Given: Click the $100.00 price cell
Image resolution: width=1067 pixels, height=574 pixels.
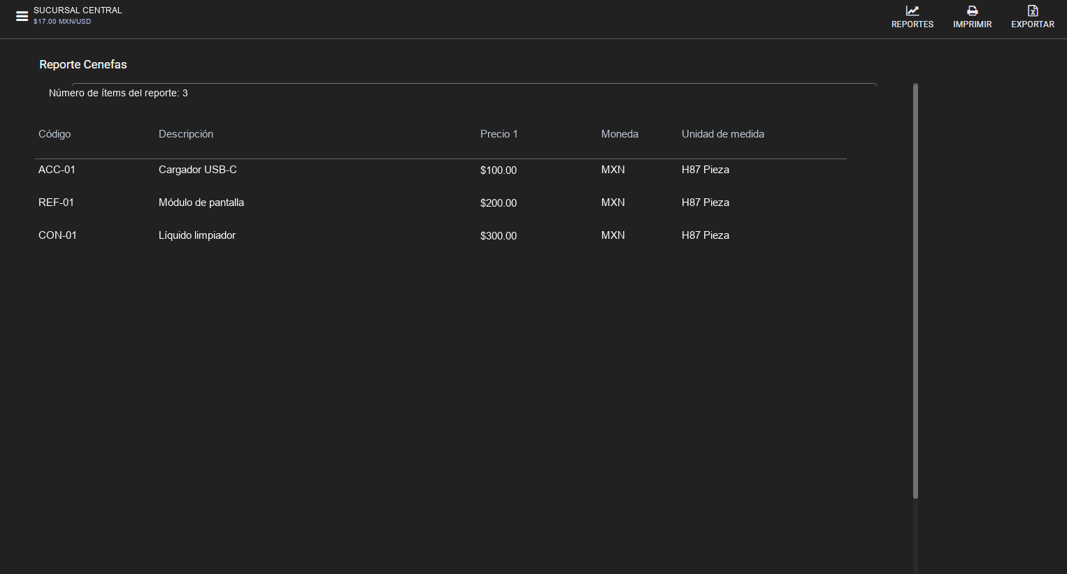Looking at the screenshot, I should click(499, 170).
